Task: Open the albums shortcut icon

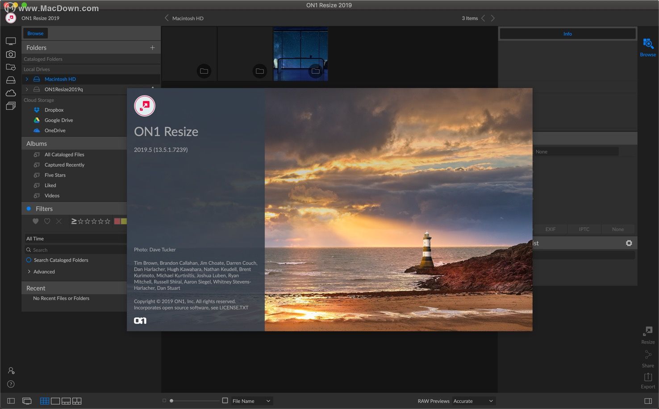Action: pos(11,106)
